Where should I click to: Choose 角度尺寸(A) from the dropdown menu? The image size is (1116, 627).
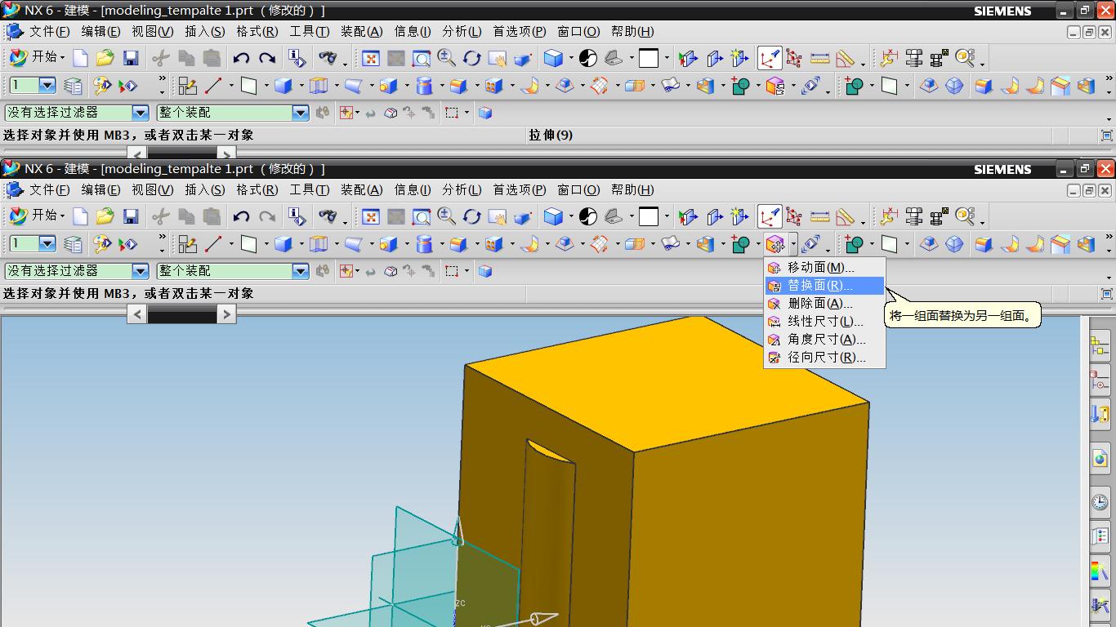pos(824,340)
